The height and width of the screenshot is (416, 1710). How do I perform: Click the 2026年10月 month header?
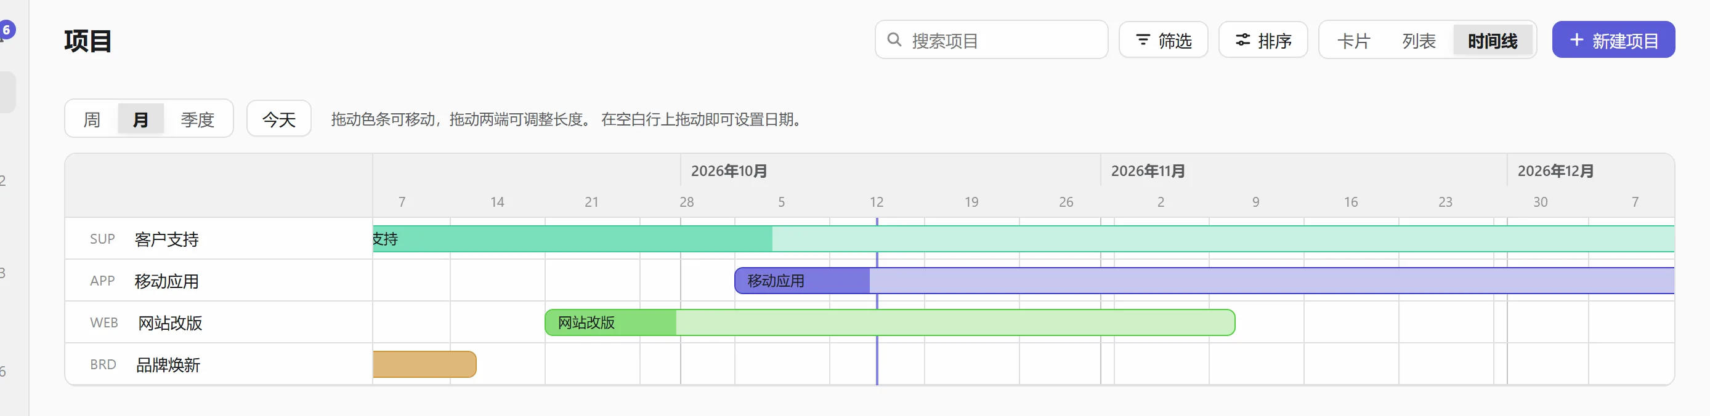[x=729, y=170]
